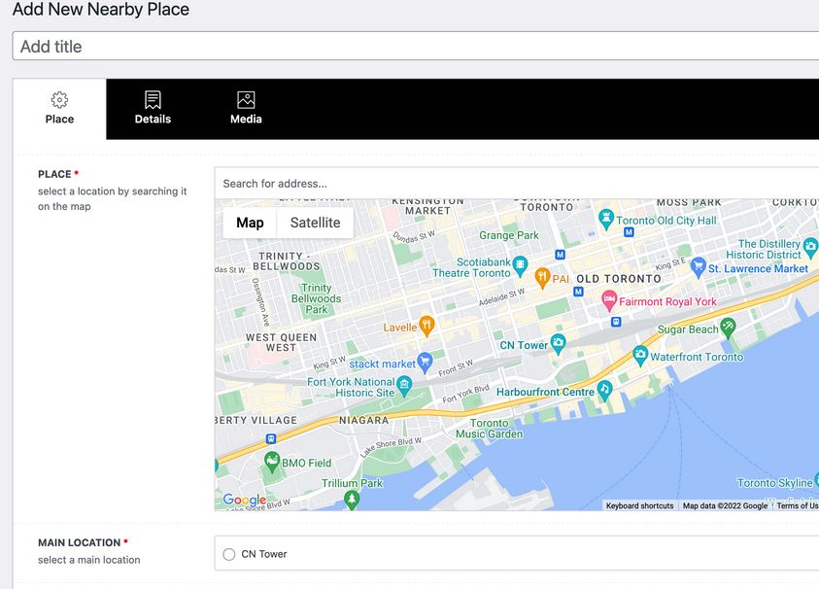The height and width of the screenshot is (589, 819).
Task: Click the Harbourfront Centre music pin
Action: (605, 390)
